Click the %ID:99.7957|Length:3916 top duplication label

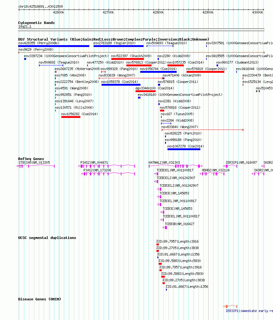[x=177, y=241]
